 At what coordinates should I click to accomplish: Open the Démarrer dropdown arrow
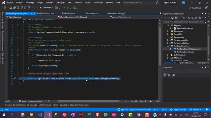click(52, 8)
